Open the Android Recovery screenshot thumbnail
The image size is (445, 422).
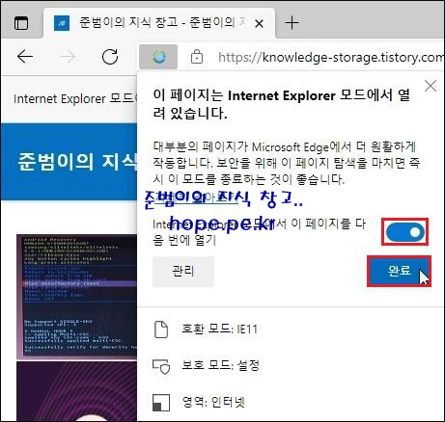tap(77, 297)
